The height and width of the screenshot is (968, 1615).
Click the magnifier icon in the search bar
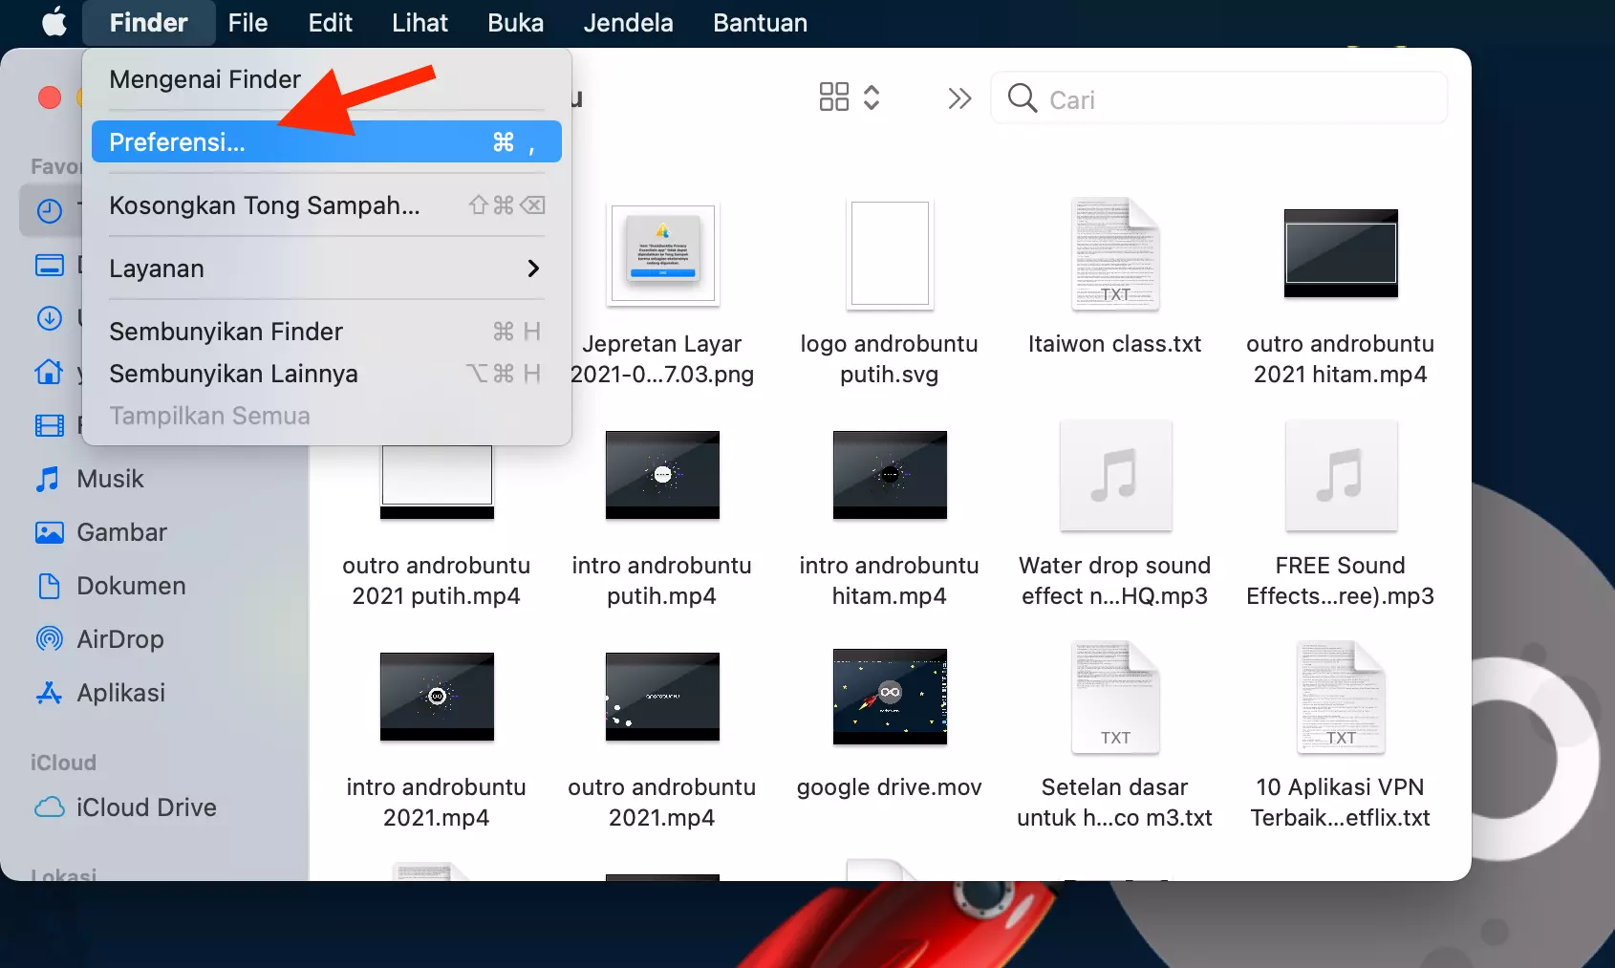click(x=1023, y=98)
